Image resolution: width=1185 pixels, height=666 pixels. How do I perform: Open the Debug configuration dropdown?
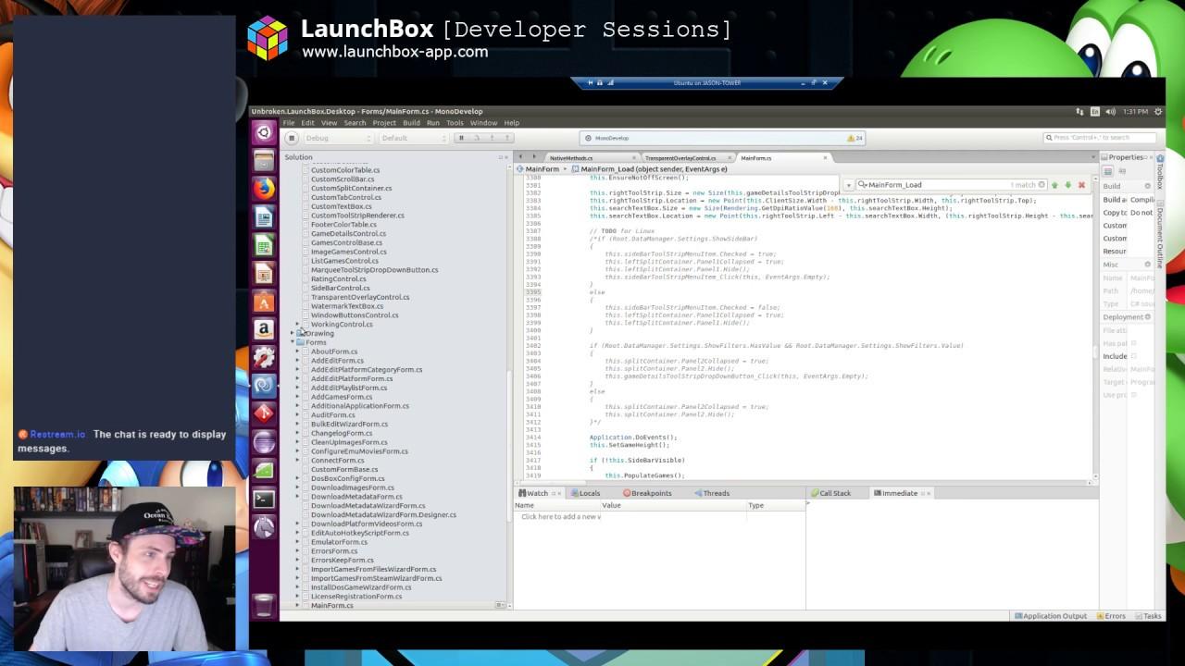tap(338, 138)
